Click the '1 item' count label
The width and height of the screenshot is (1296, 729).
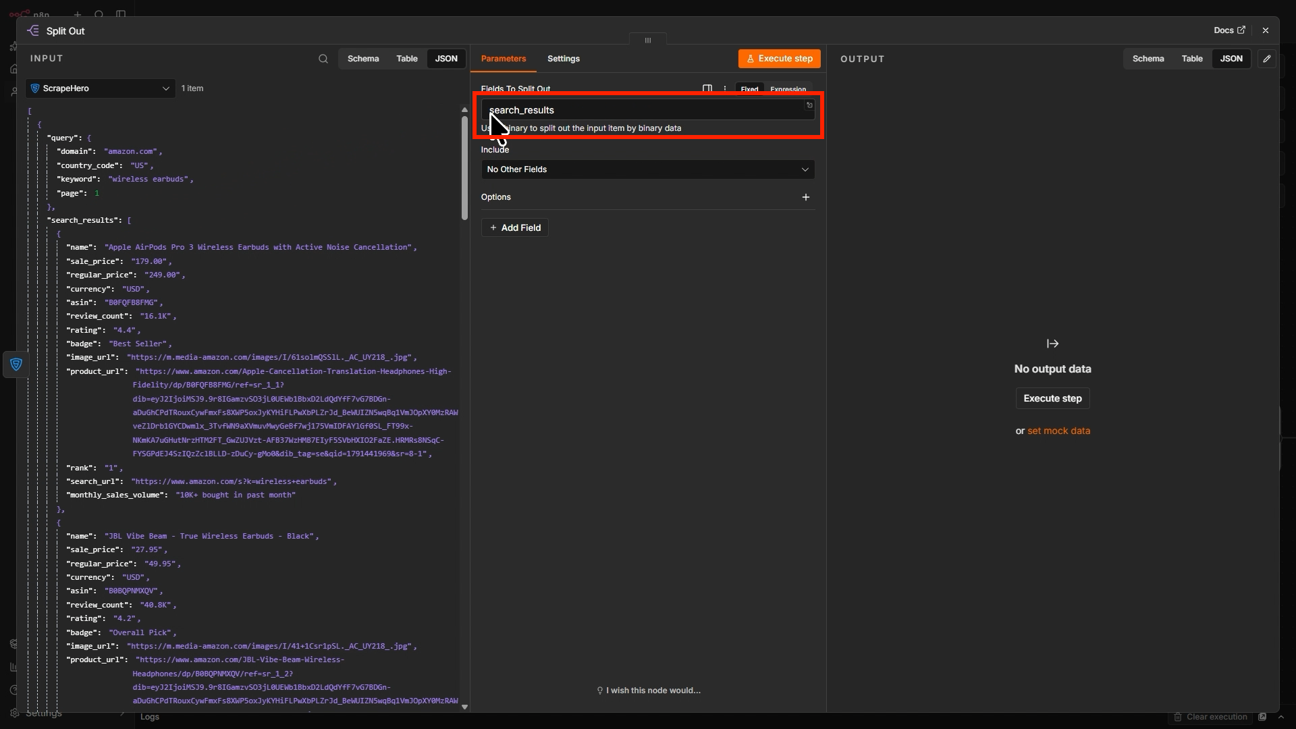point(192,88)
